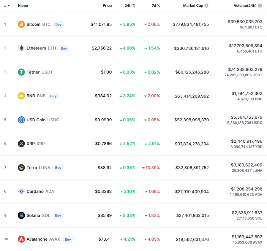Click the Tether green logo icon
Image resolution: width=267 pixels, height=251 pixels.
click(21, 72)
